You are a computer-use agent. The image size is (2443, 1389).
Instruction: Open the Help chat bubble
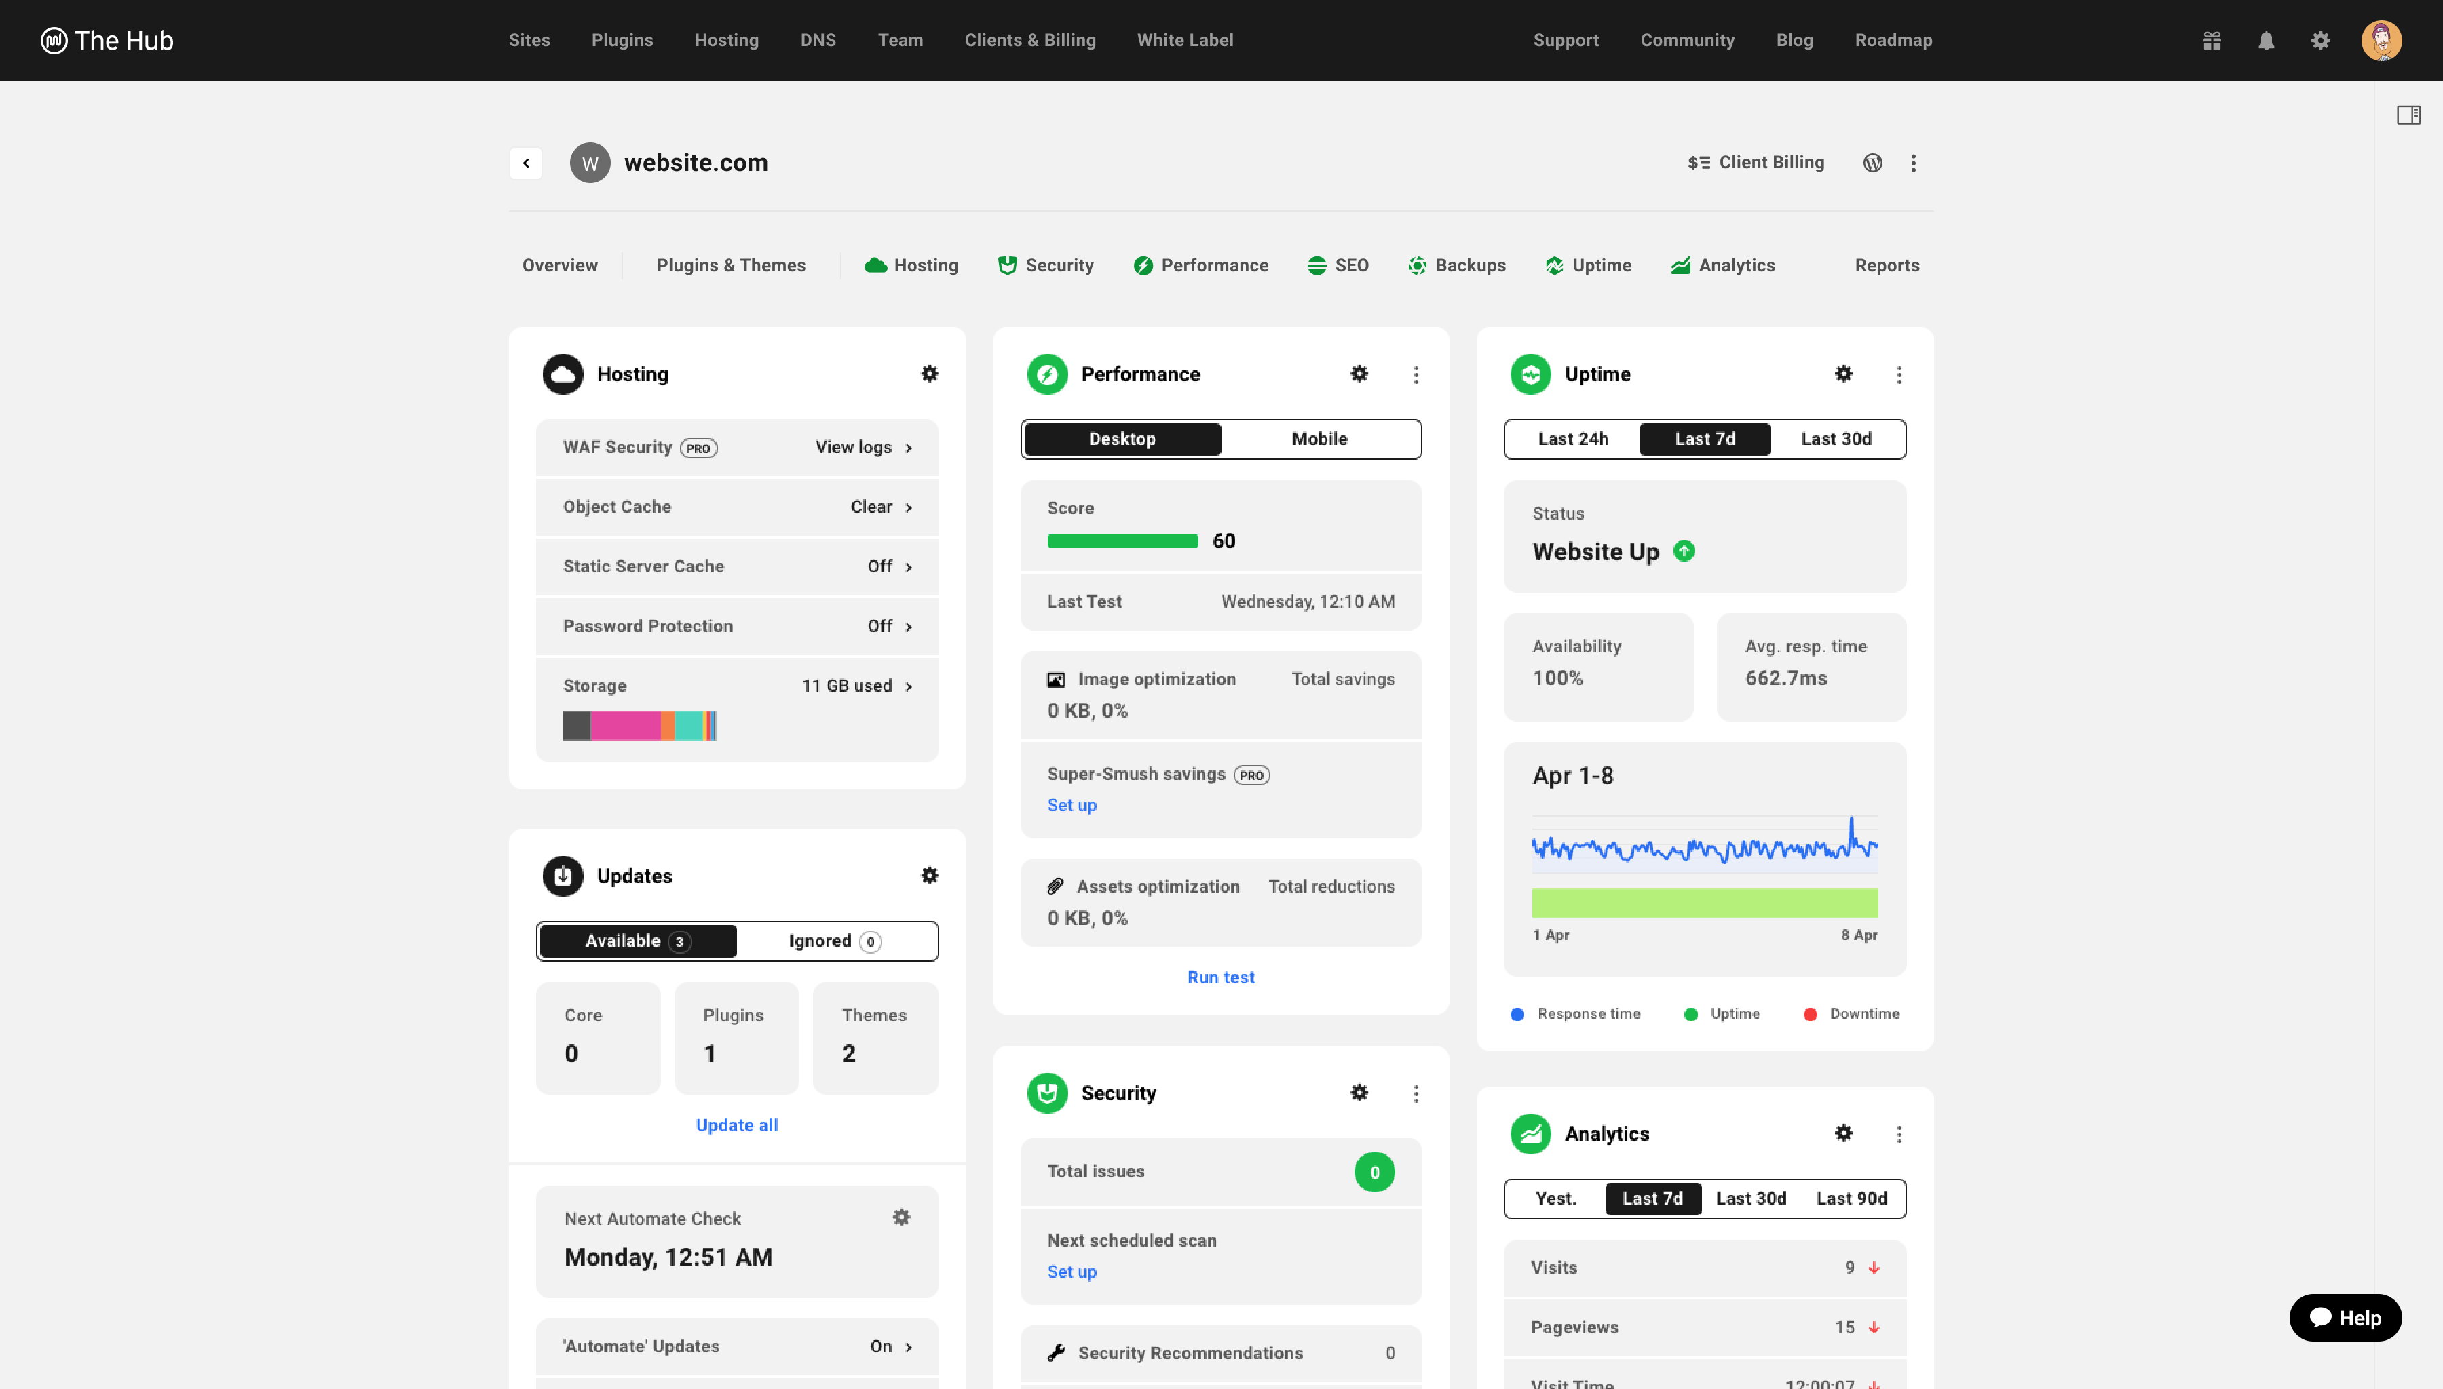click(2345, 1318)
